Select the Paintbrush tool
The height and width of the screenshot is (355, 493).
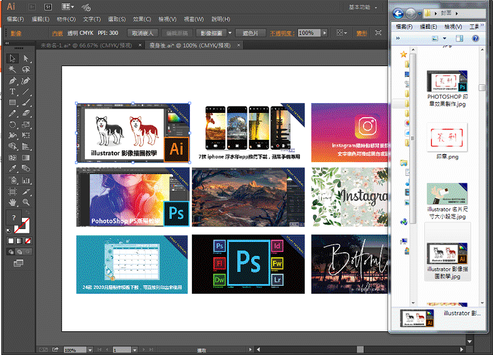[x=26, y=102]
